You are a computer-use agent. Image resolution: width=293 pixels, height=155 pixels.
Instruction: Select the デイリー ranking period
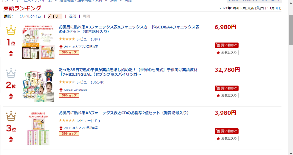tap(55, 16)
